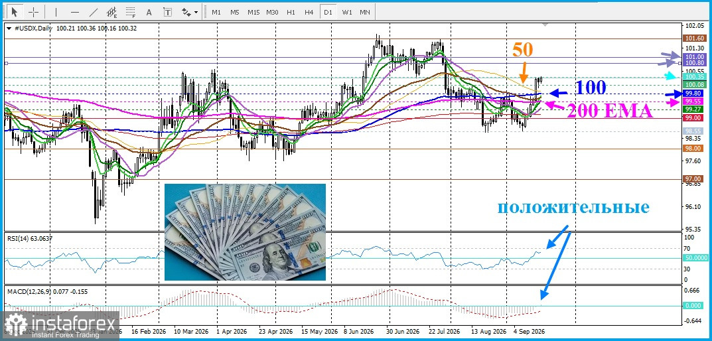Click the 10 Mar 2026 date label
Image resolution: width=712 pixels, height=341 pixels.
191,332
